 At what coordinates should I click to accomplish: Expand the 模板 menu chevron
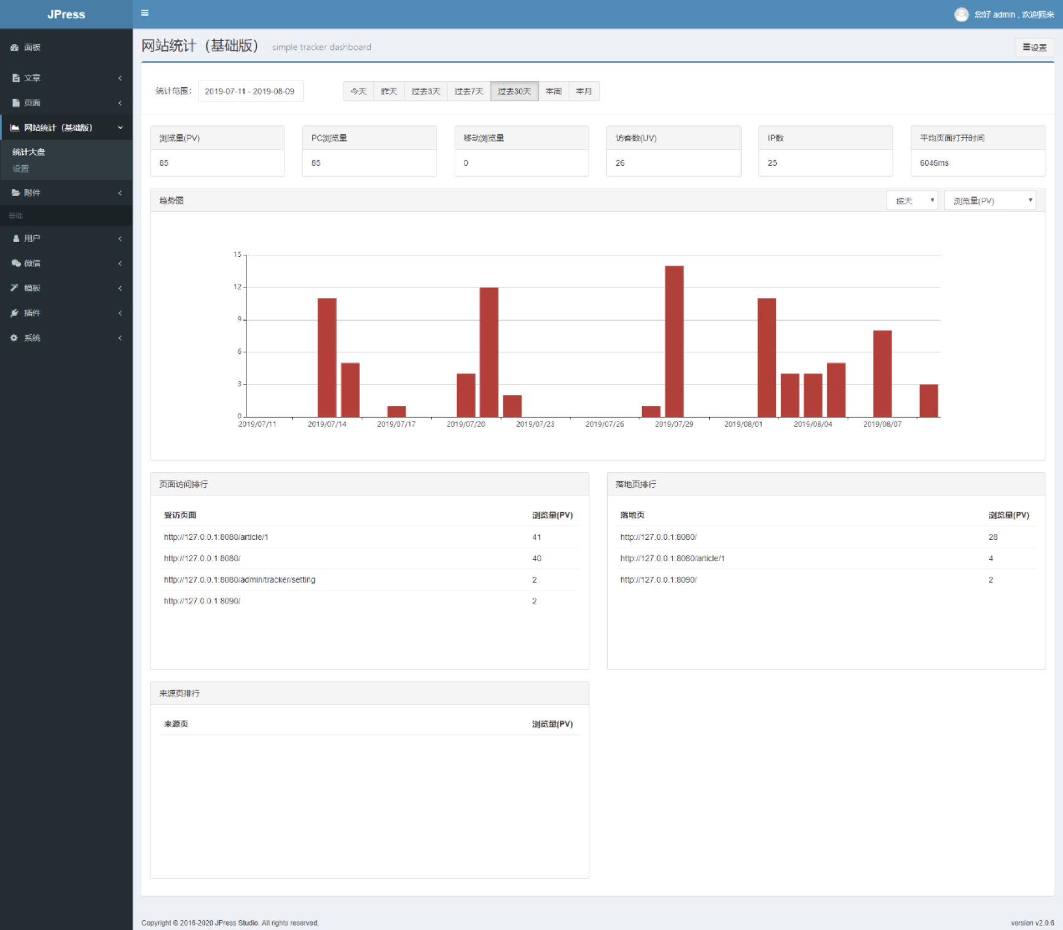(x=120, y=288)
